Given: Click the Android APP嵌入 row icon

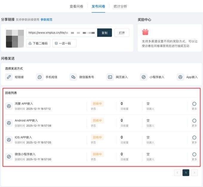Looking at the screenshot, I should 9,123.
